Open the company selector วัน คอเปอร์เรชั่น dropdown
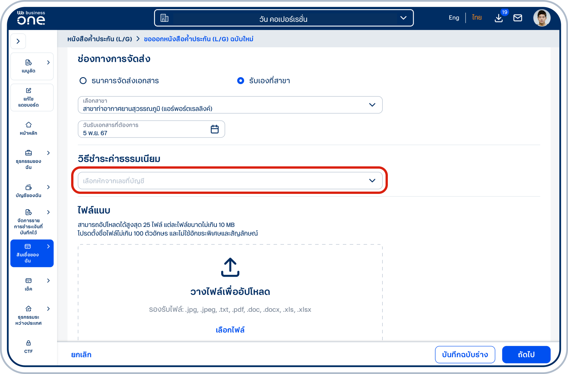 point(284,18)
